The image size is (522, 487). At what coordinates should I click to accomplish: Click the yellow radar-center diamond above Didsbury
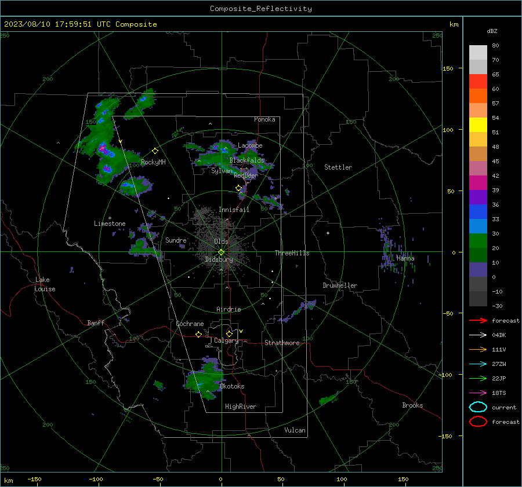tap(222, 252)
